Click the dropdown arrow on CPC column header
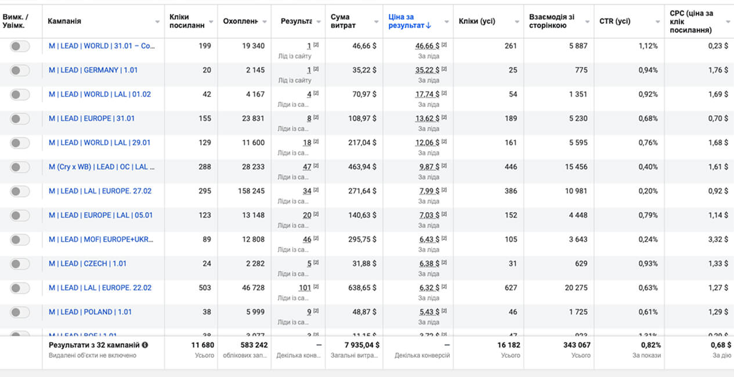The image size is (734, 377). pos(728,21)
